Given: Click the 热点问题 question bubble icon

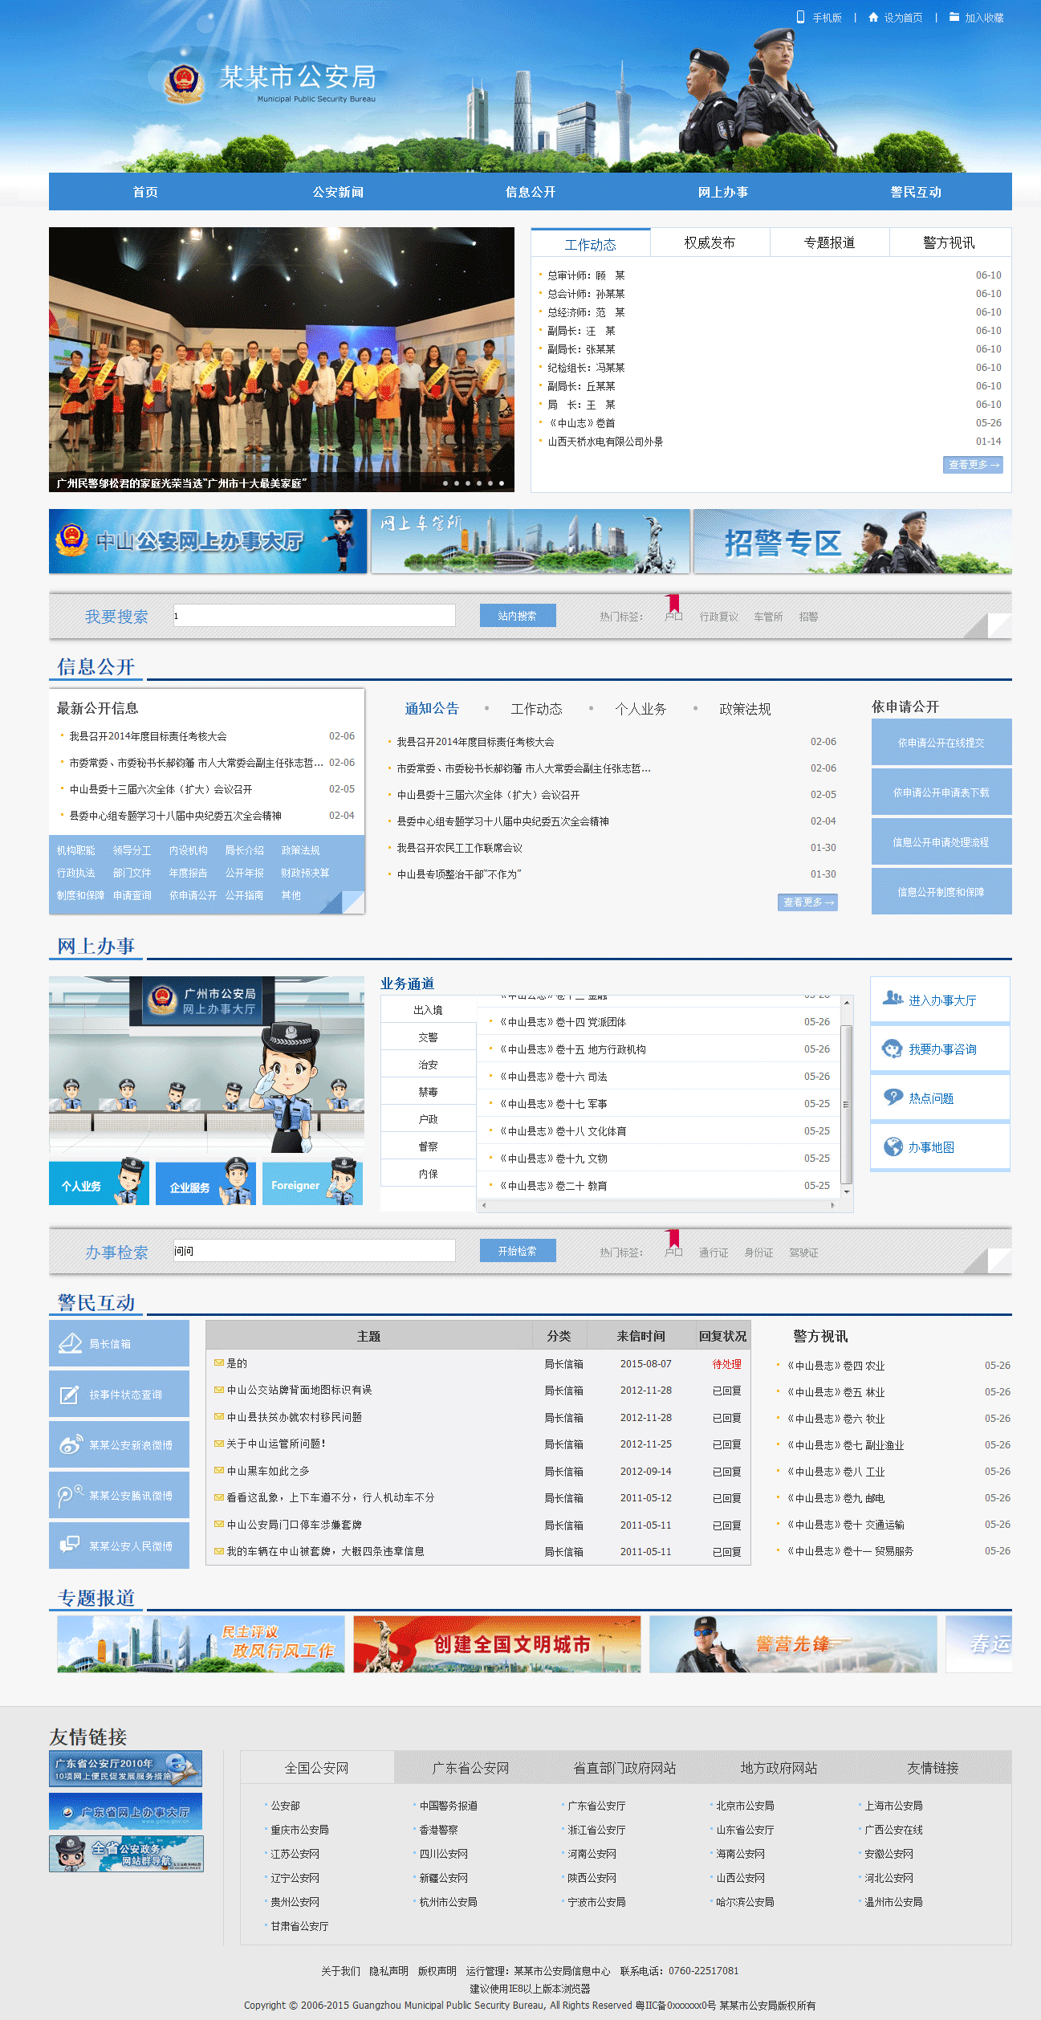Looking at the screenshot, I should pyautogui.click(x=893, y=1097).
